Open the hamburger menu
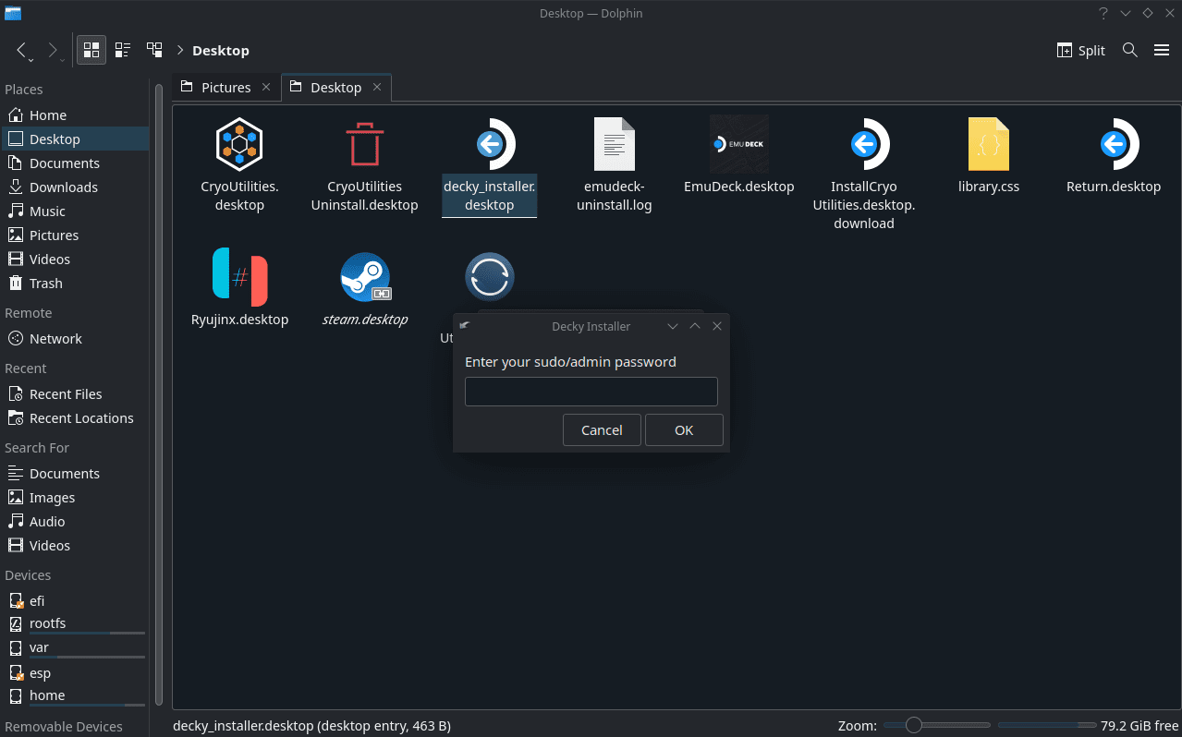Image resolution: width=1182 pixels, height=737 pixels. tap(1162, 50)
